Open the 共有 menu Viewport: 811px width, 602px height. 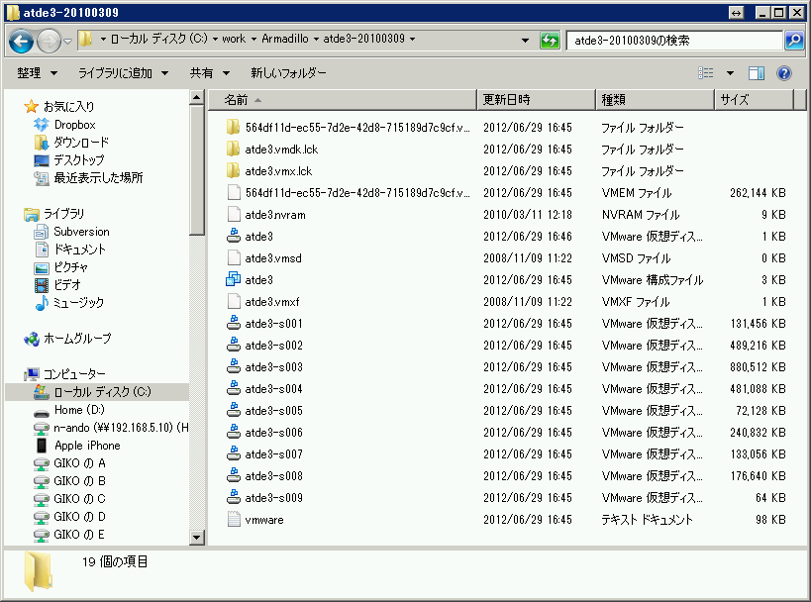(210, 73)
